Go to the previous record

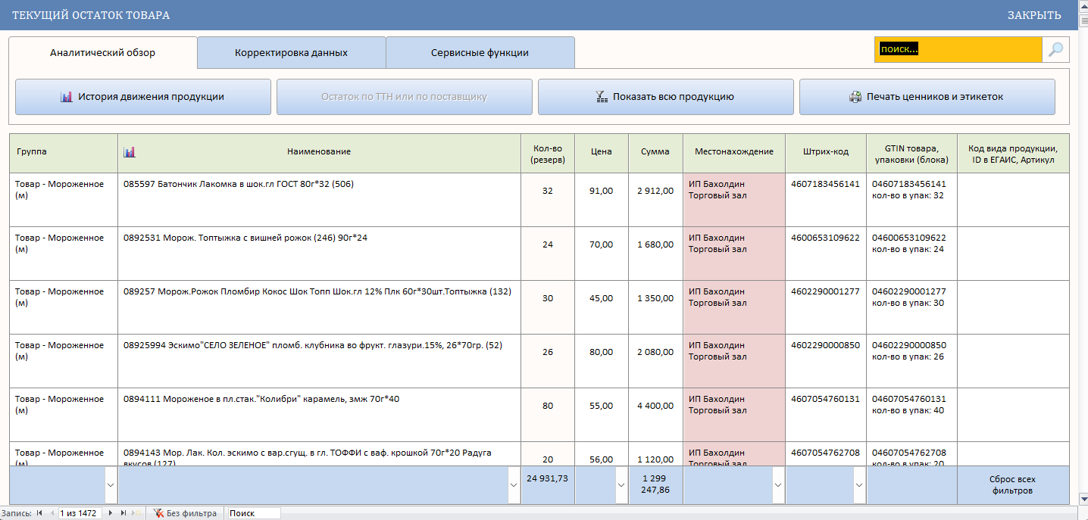(x=52, y=513)
